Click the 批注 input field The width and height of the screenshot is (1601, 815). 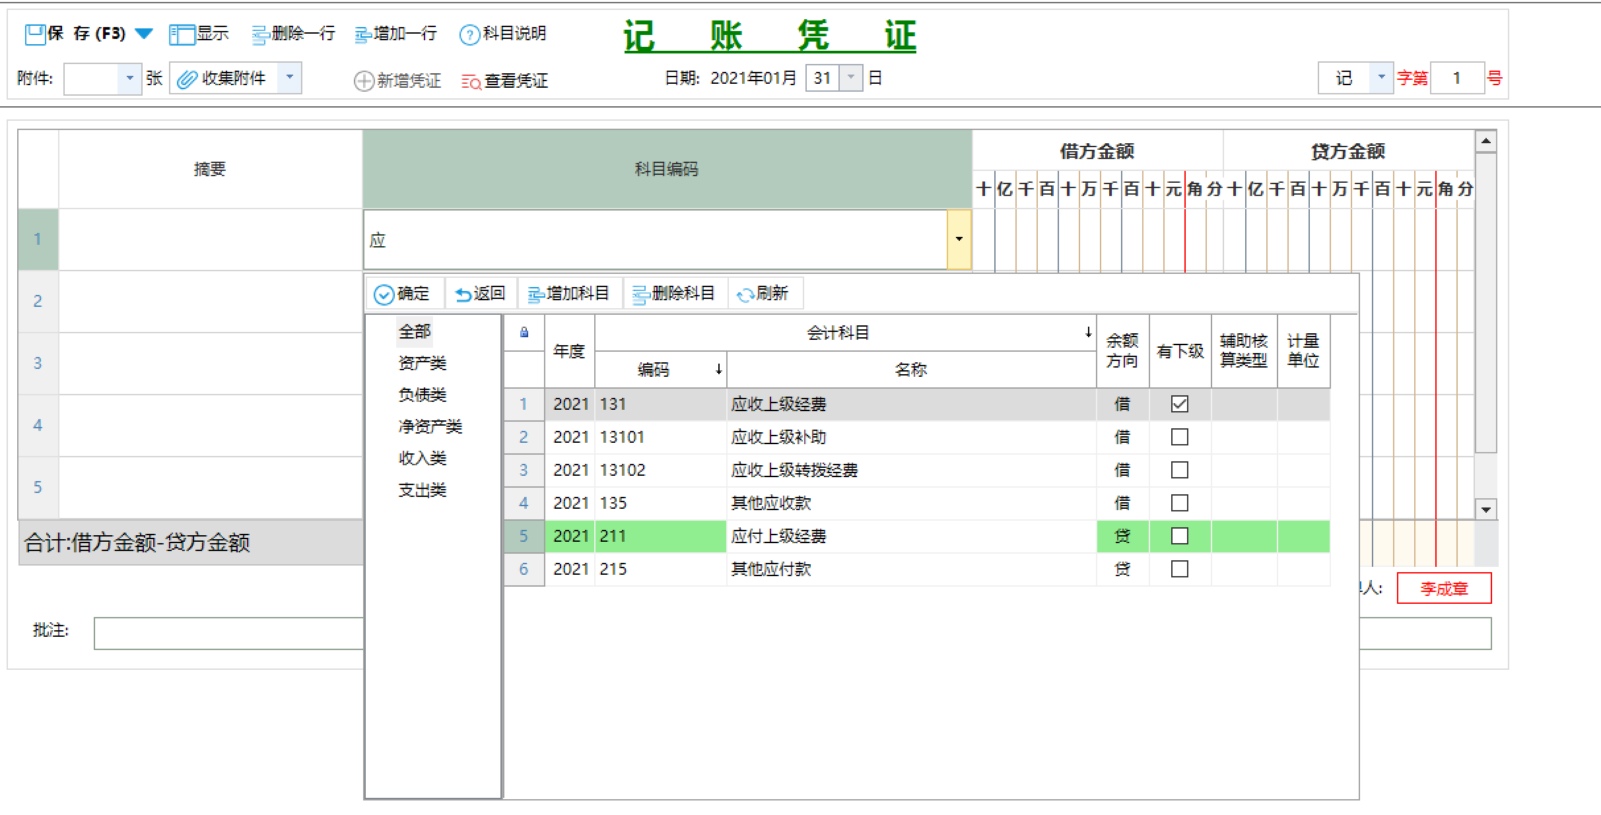coord(228,634)
